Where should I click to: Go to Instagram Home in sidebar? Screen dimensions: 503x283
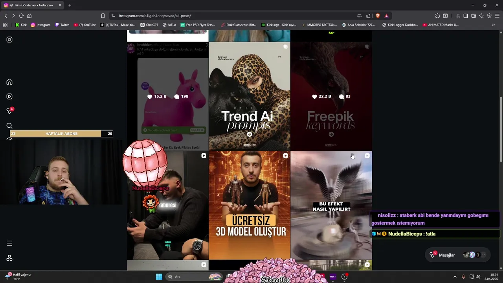tap(9, 82)
